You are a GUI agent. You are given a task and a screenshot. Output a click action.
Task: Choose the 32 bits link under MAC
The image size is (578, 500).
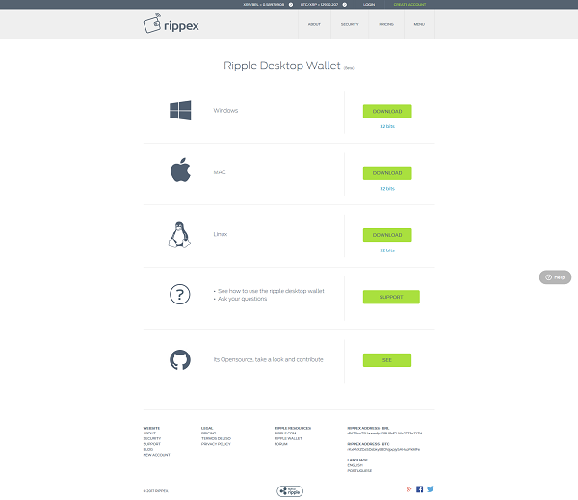387,189
